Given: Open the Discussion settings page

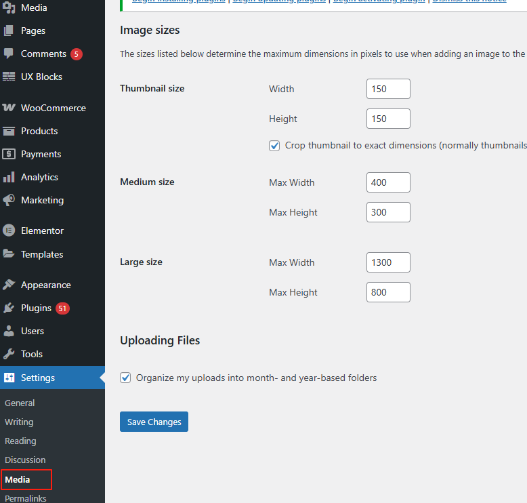Looking at the screenshot, I should (25, 460).
